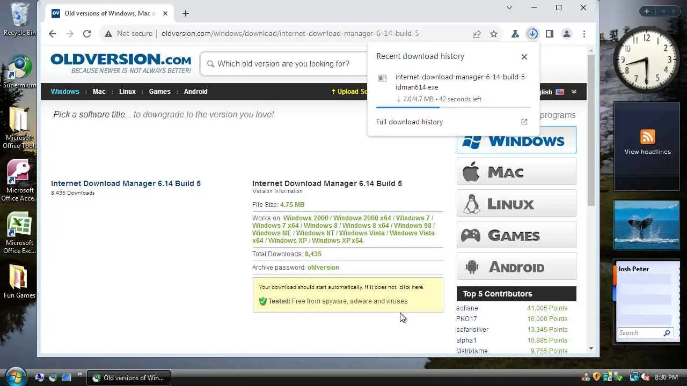Click the browser address bar URL

(x=290, y=34)
